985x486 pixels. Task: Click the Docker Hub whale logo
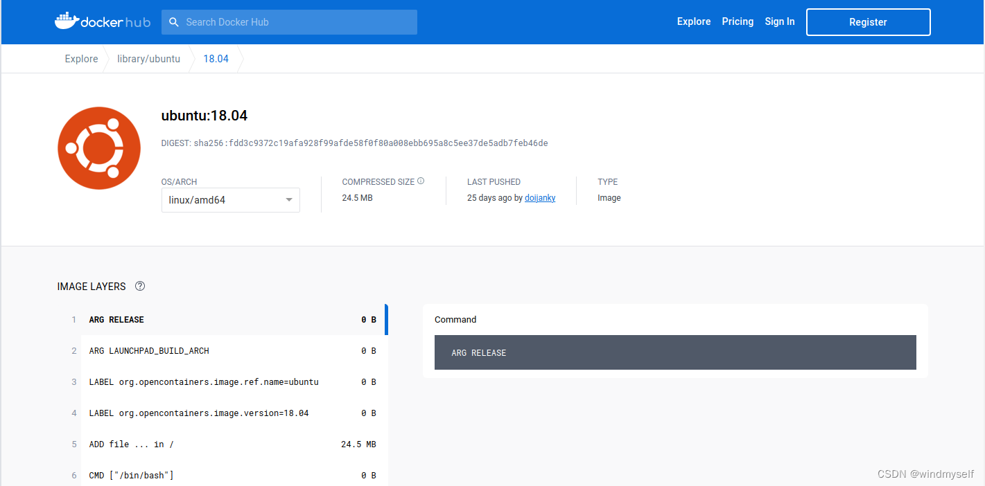[x=102, y=21]
